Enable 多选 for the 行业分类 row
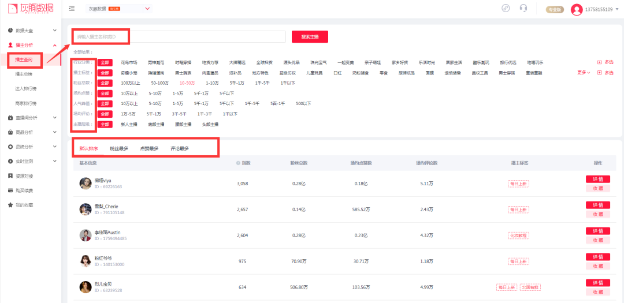 click(606, 62)
